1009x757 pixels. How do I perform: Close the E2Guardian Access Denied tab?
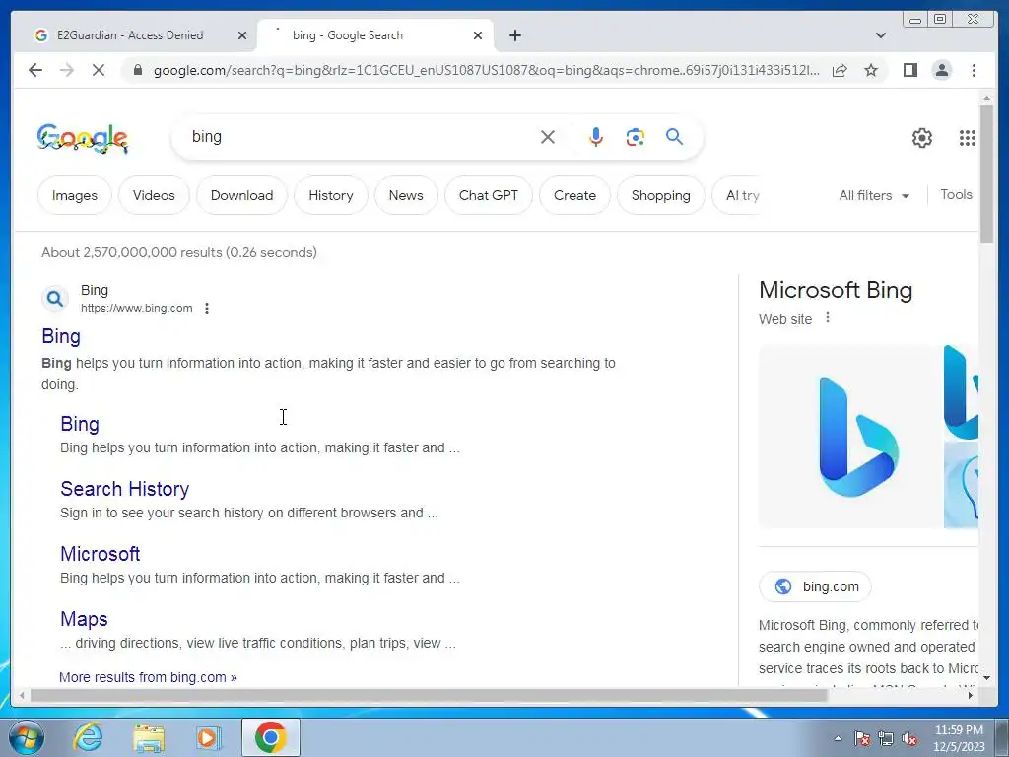point(242,35)
